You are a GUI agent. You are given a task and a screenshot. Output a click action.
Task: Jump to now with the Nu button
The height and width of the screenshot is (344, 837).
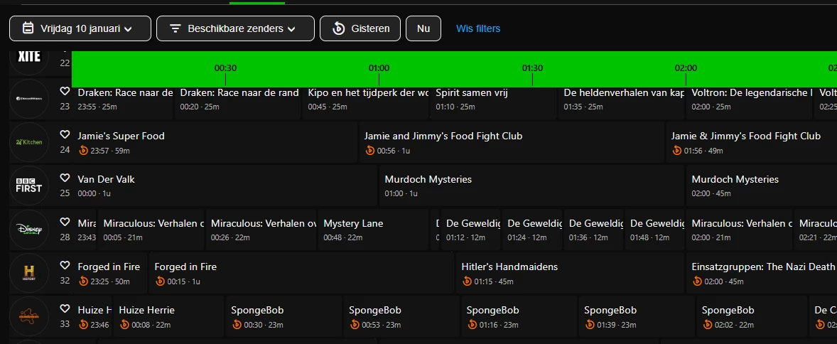(423, 28)
